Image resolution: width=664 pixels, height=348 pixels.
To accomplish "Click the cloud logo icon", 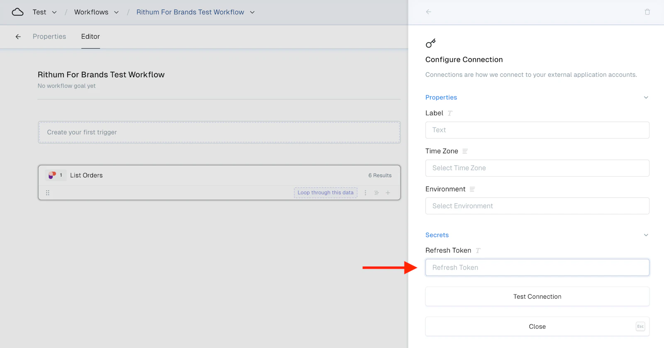I will coord(17,12).
